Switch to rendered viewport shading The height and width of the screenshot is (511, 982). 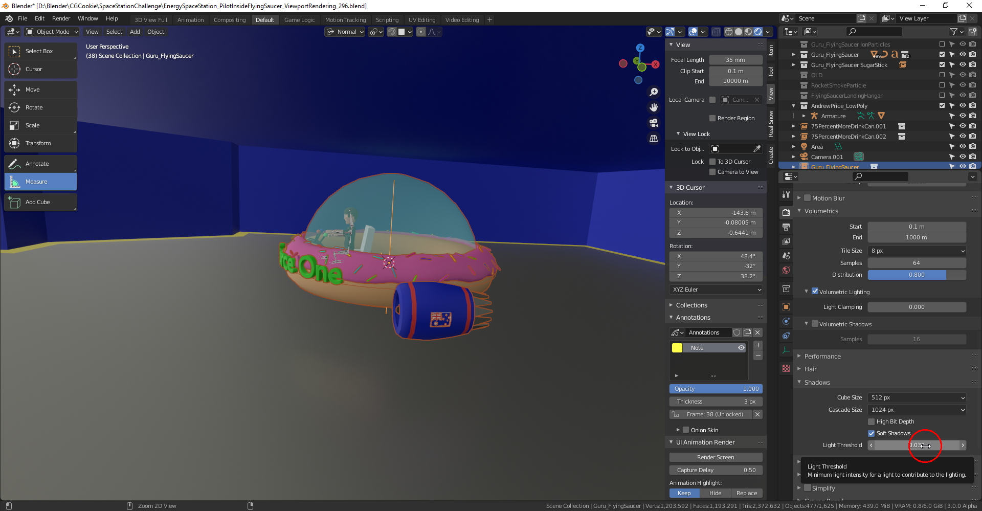[x=758, y=32]
